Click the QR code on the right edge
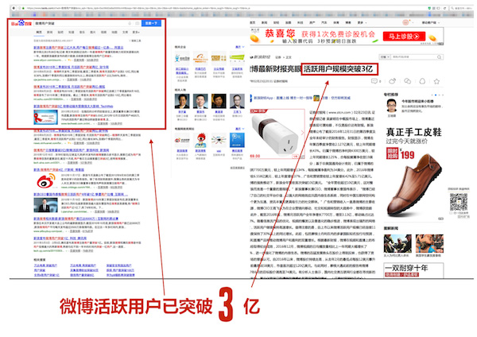This screenshot has height=337, width=477. (x=459, y=202)
